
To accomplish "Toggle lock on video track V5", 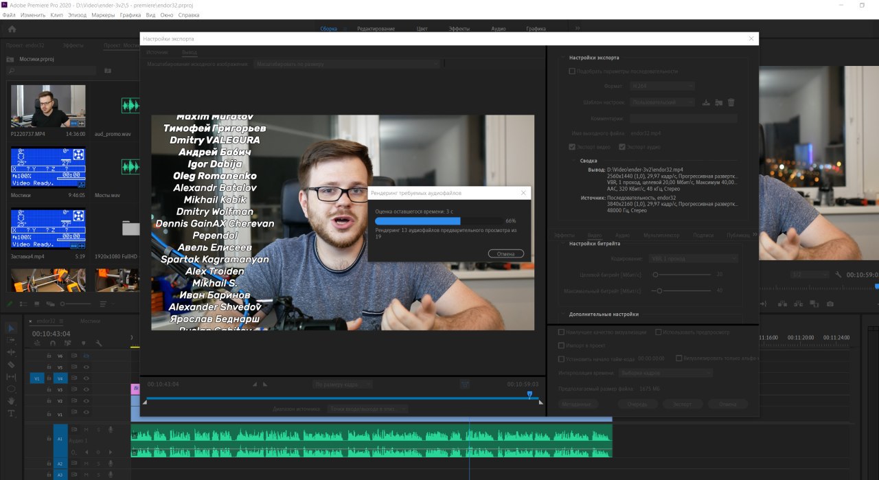I will pyautogui.click(x=49, y=367).
